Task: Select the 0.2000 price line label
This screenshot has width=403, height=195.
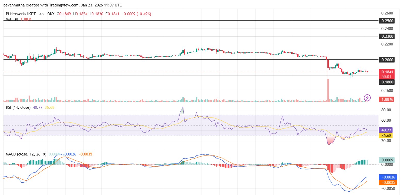Action: (386, 60)
